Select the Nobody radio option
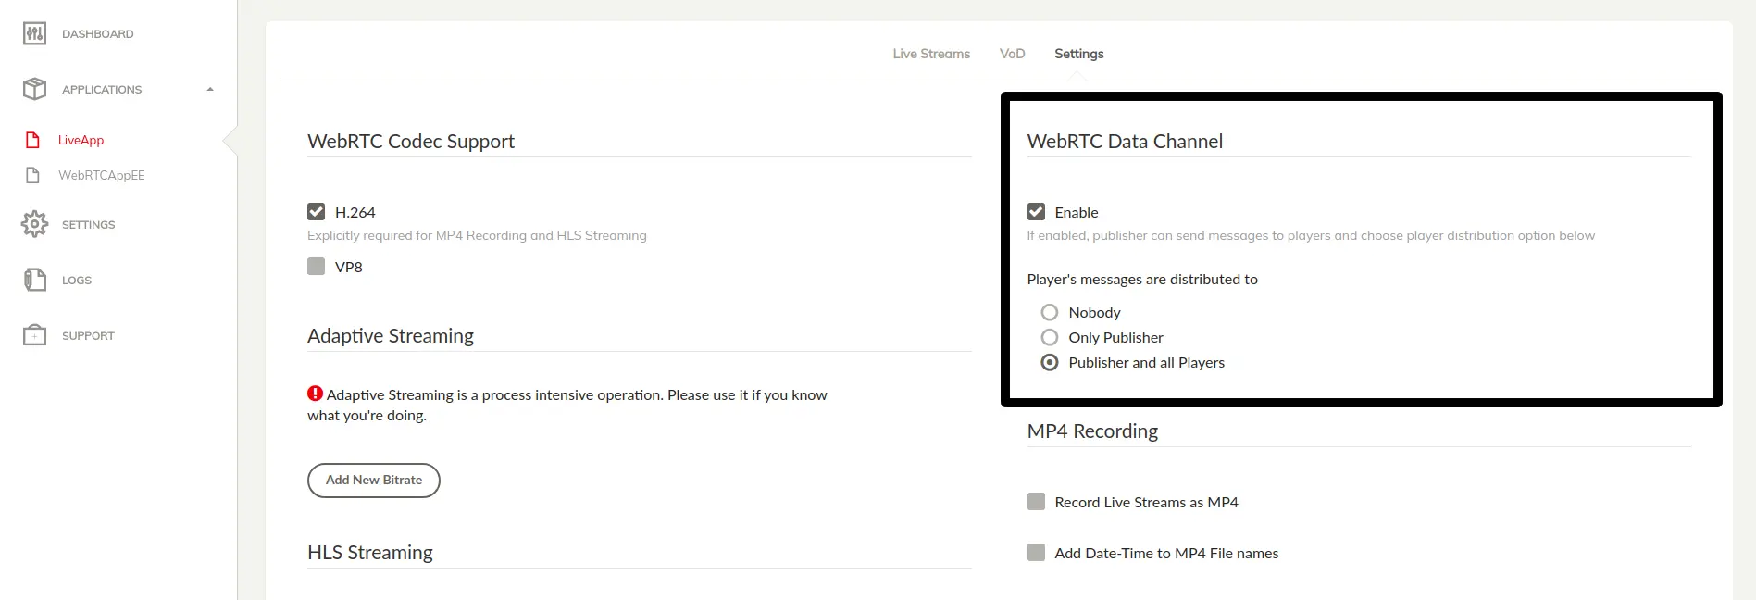 pyautogui.click(x=1050, y=312)
